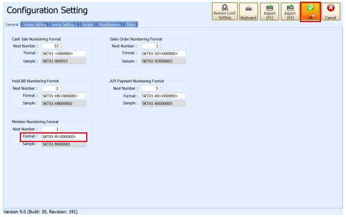Click Sales Order Sample field SKT01-SO000003
Image resolution: width=346 pixels, height=217 pixels.
click(163, 61)
